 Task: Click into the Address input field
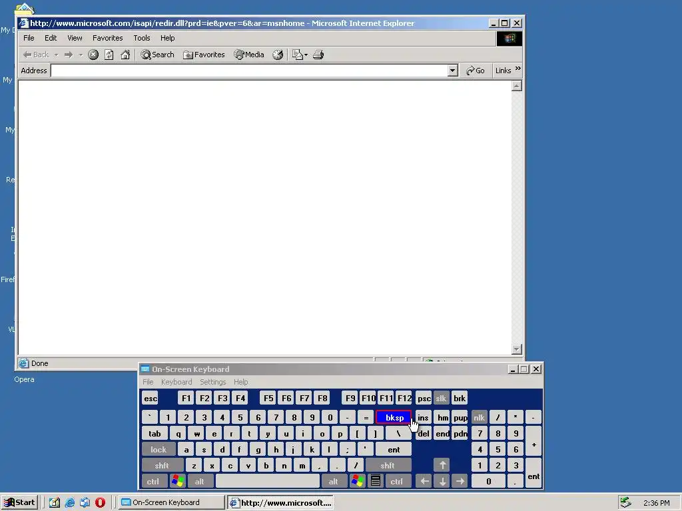click(x=249, y=71)
